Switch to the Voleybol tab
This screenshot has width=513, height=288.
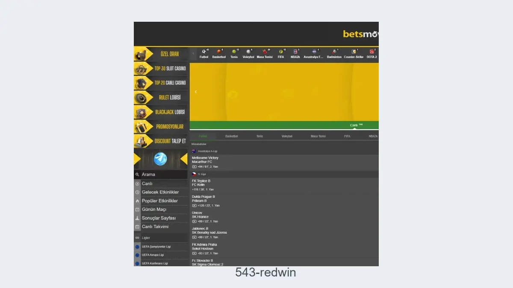[x=287, y=136]
